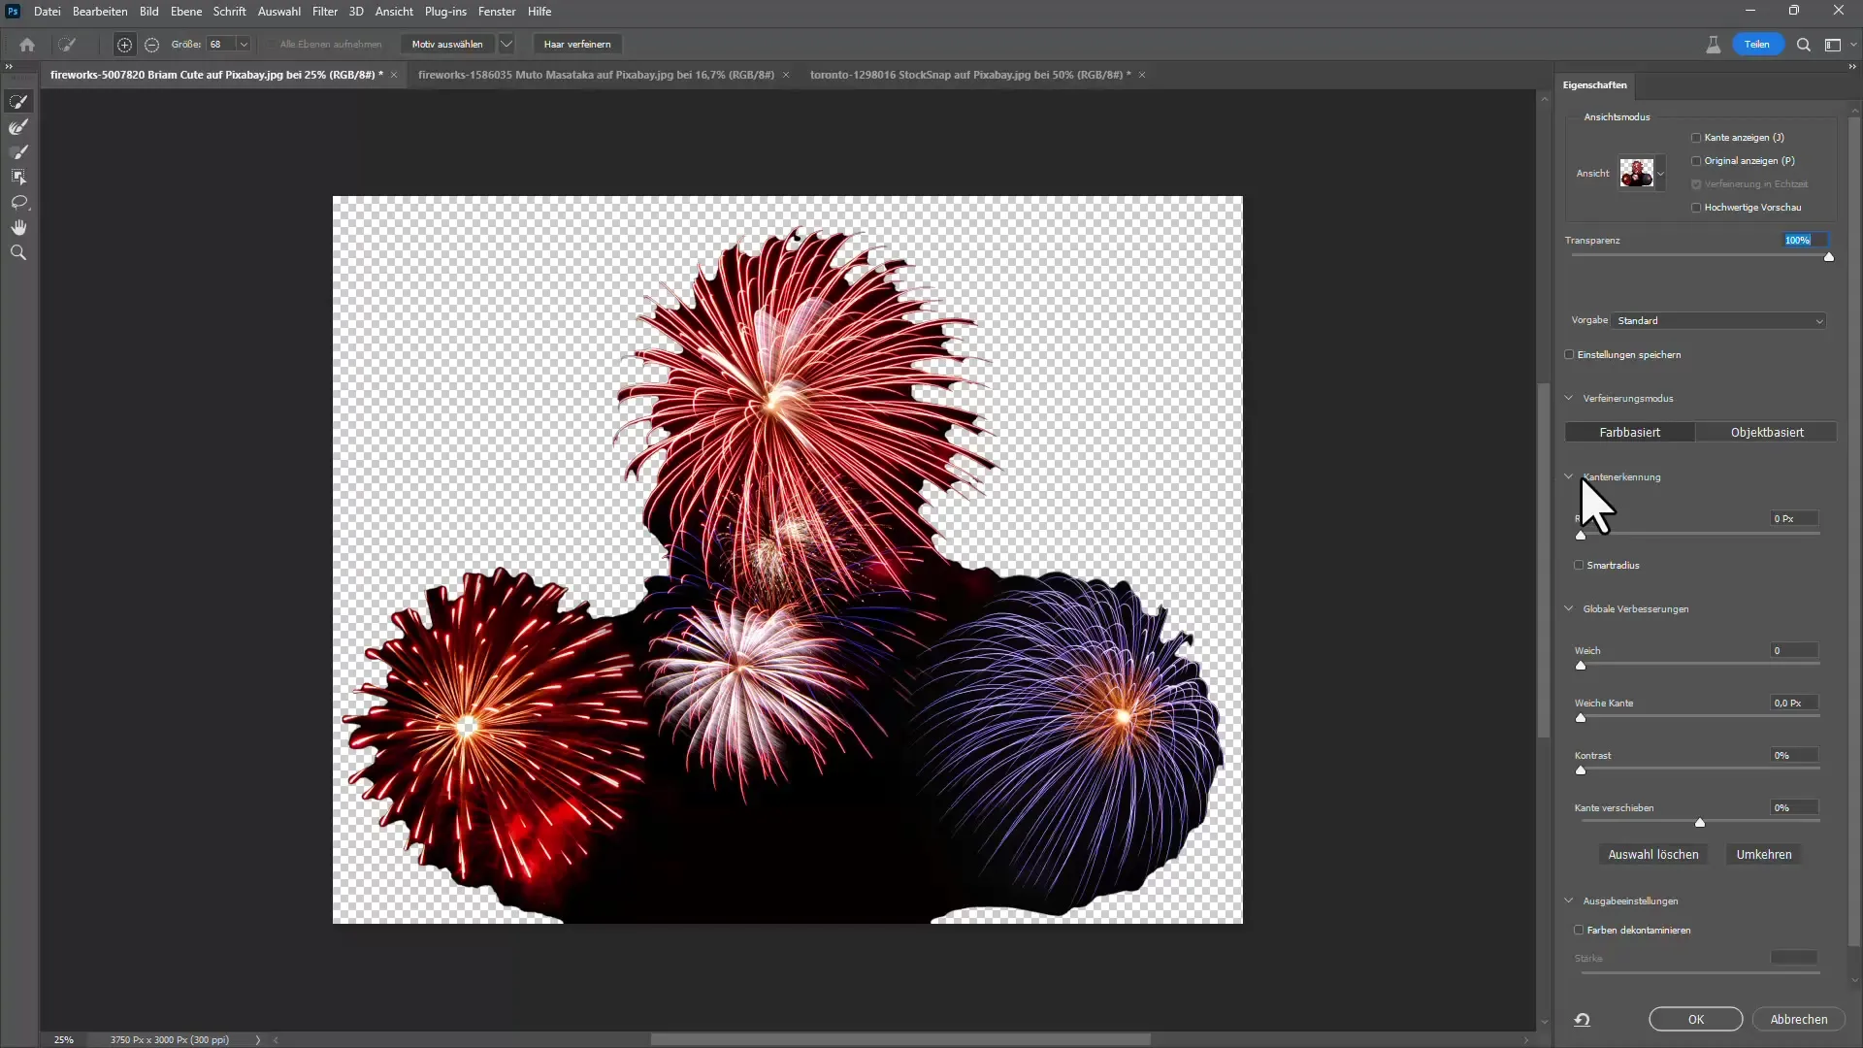This screenshot has width=1863, height=1048.
Task: Close the toronto-1298016 document tab
Action: click(1142, 75)
